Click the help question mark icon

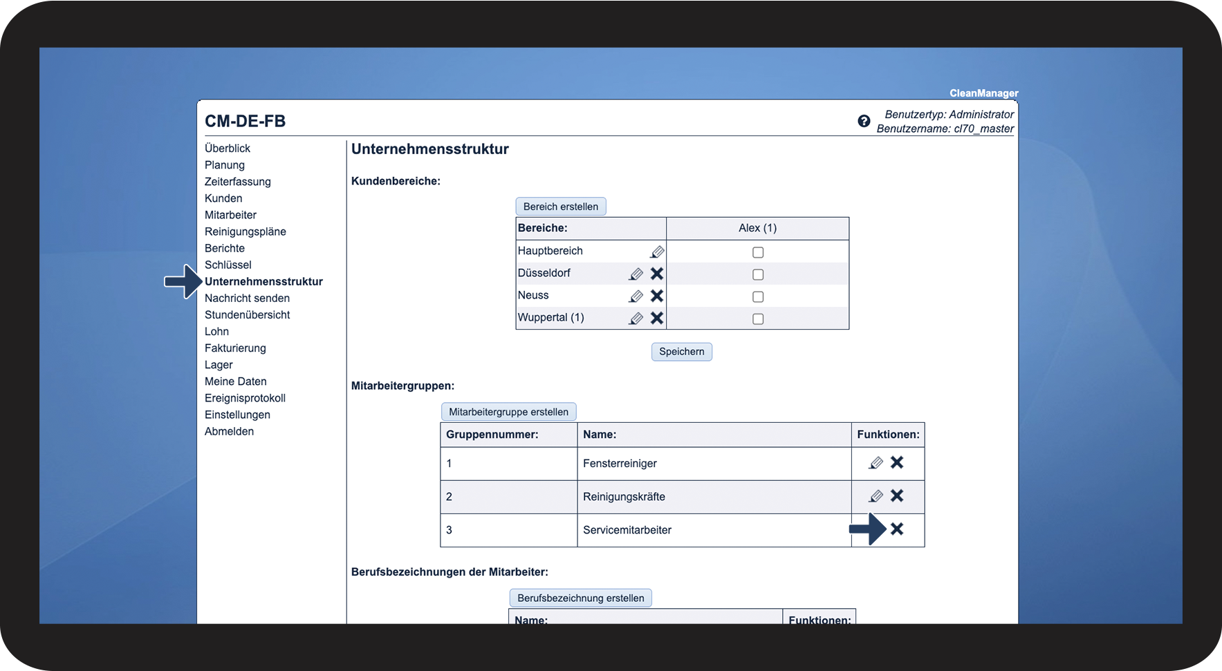pyautogui.click(x=864, y=122)
